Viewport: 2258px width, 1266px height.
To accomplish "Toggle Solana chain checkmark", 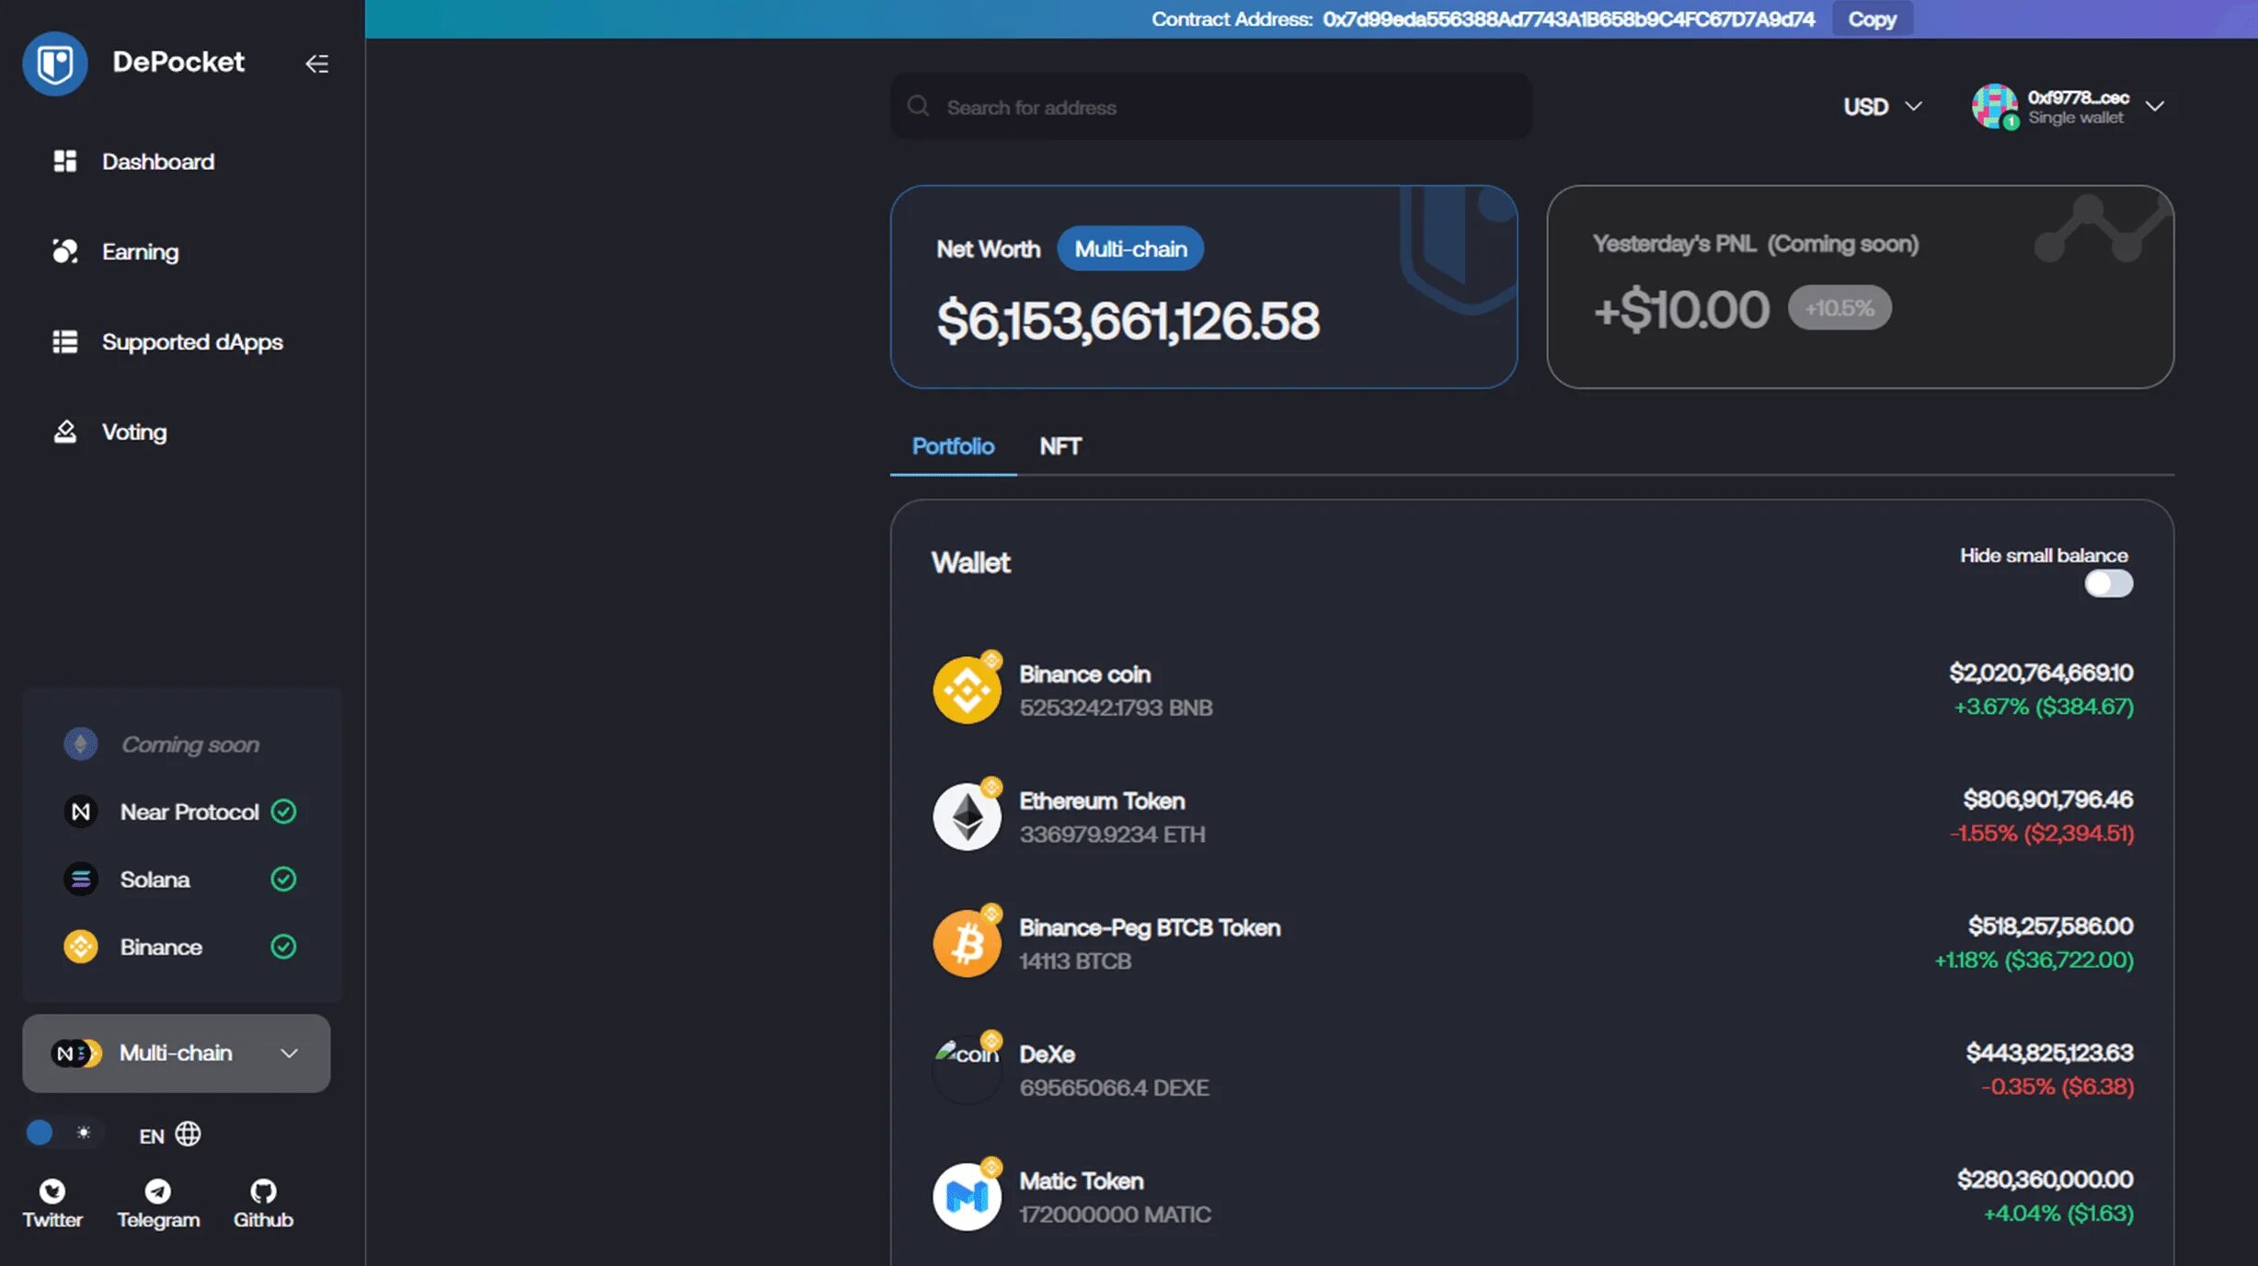I will (x=283, y=880).
